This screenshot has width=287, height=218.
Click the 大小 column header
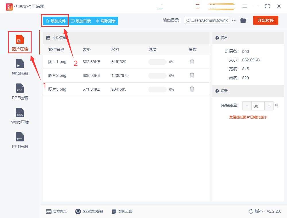point(87,49)
